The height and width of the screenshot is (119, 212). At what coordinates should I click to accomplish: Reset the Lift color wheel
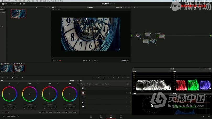pyautogui.click(x=18, y=84)
